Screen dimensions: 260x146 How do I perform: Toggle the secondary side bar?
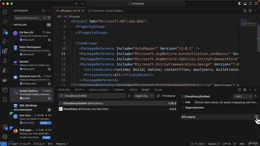pos(250,4)
